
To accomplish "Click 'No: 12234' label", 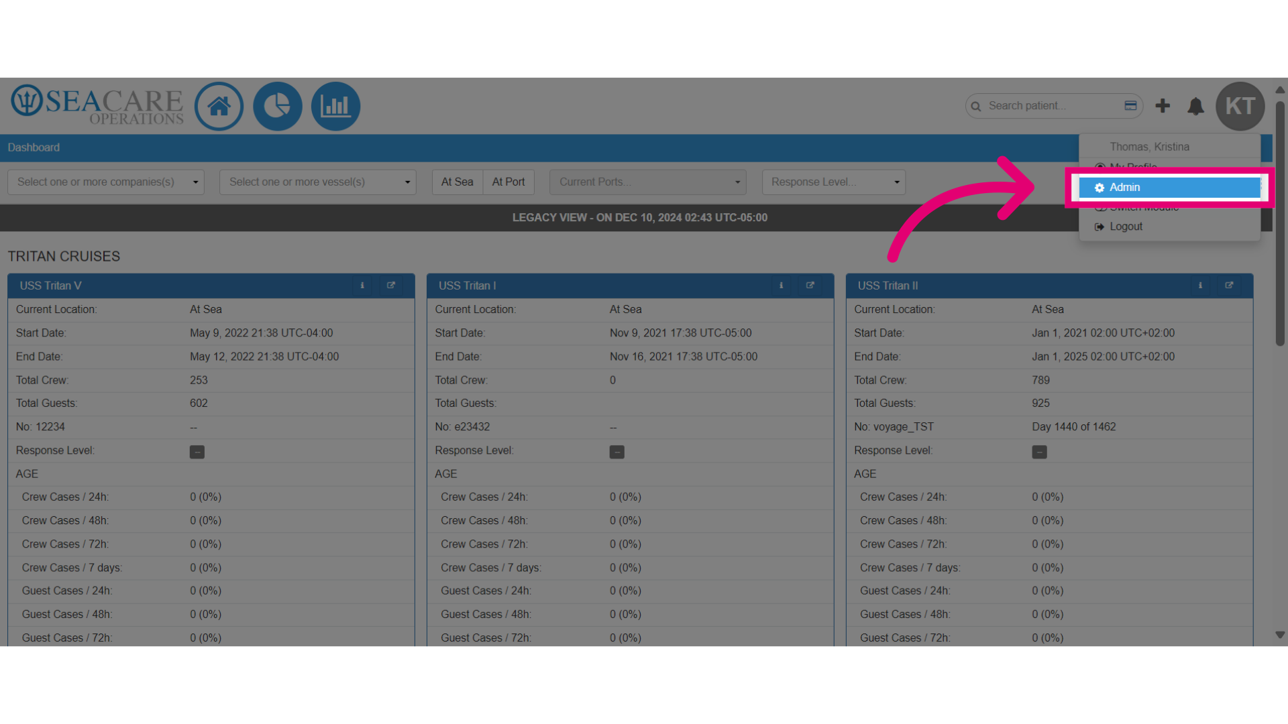I will tap(40, 427).
